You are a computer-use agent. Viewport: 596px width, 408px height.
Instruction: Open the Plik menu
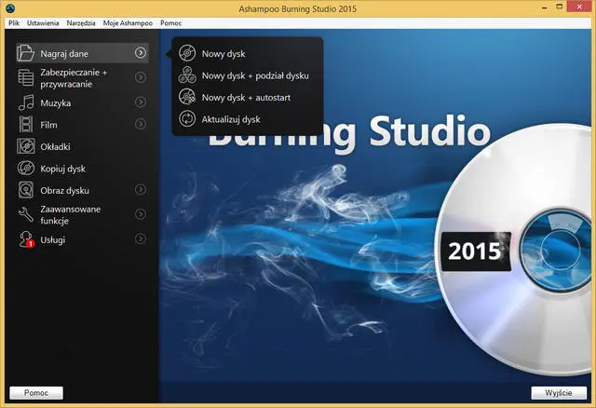click(x=14, y=22)
